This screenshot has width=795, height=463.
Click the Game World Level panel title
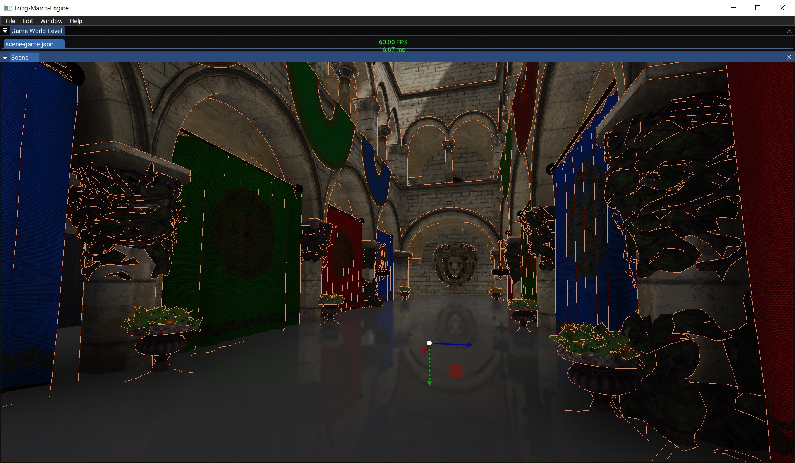tap(36, 31)
